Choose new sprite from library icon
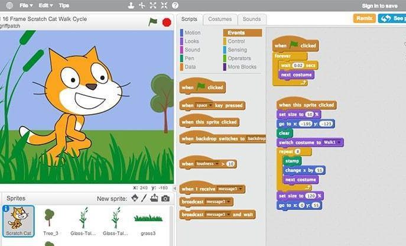Viewport: 406px width, 246px height. [135, 198]
